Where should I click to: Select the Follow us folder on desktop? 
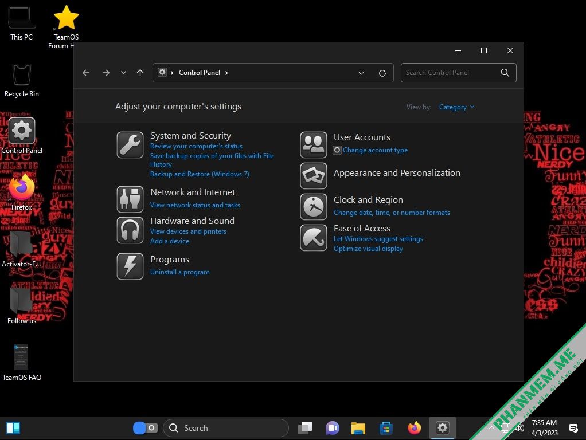pyautogui.click(x=21, y=307)
